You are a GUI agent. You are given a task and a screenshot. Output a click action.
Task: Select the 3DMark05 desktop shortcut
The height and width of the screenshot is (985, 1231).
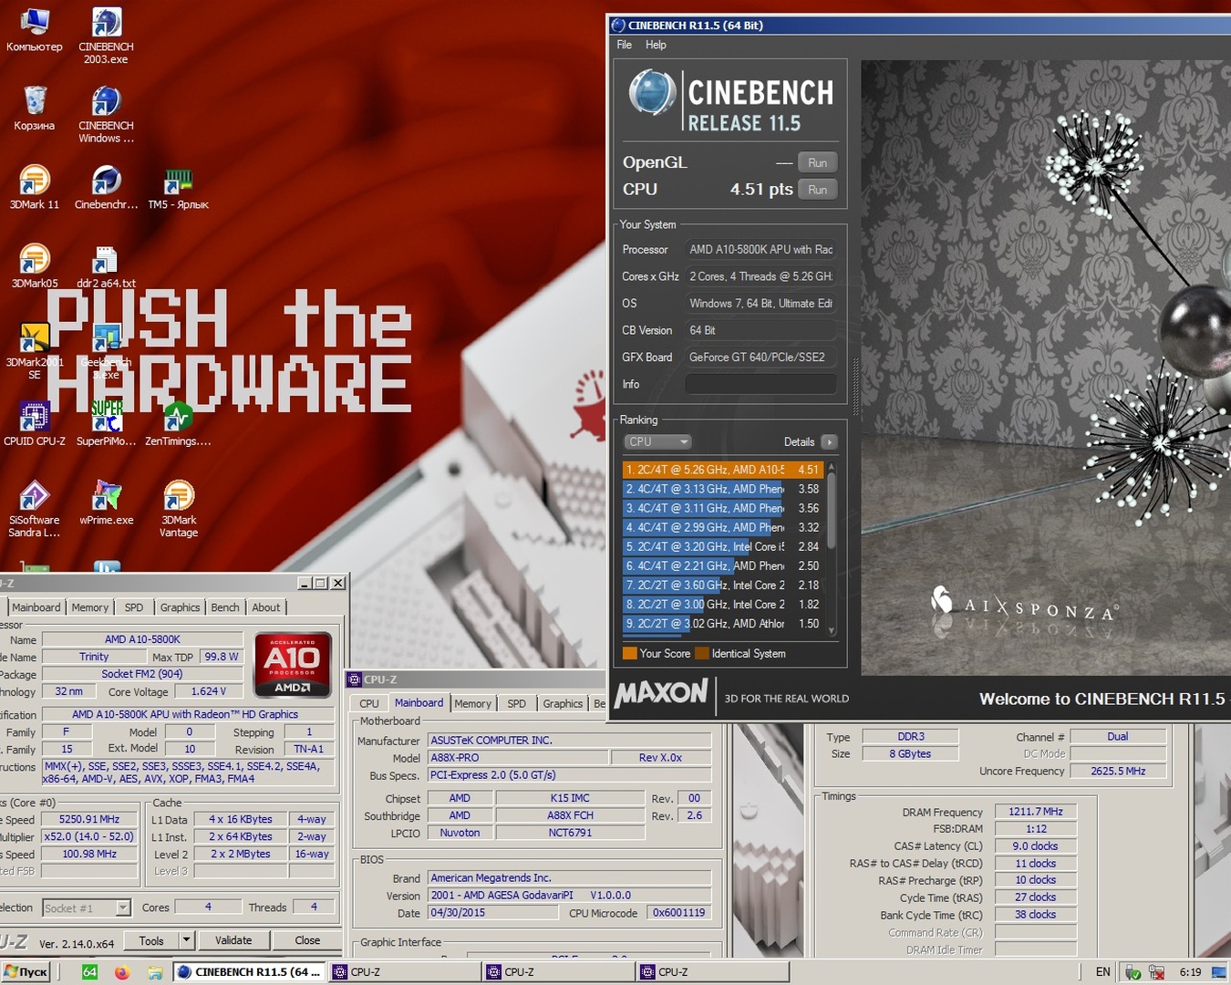click(x=34, y=266)
